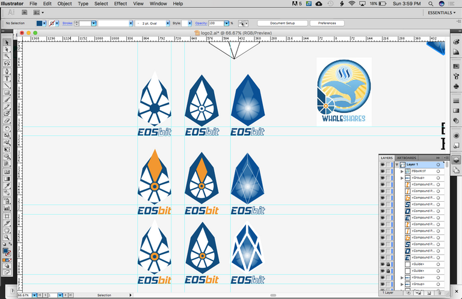Select the Direct Selection tool
Screen dimensions: 462x299
tap(7, 49)
